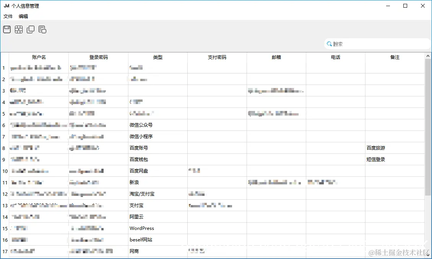Select row header number 12

5,194
